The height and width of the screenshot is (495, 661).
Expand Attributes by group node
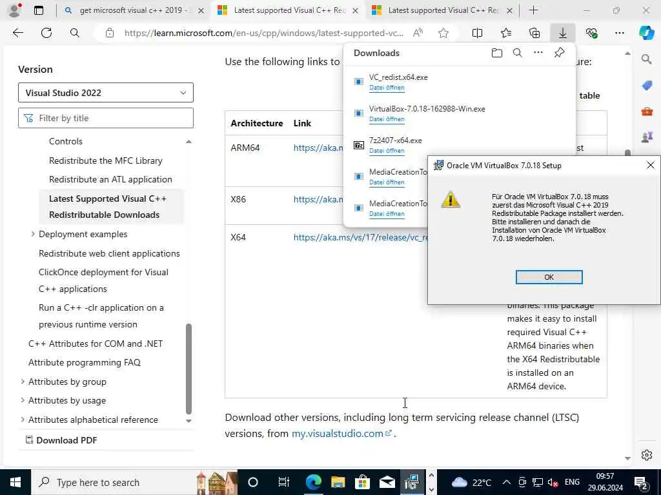coord(23,382)
